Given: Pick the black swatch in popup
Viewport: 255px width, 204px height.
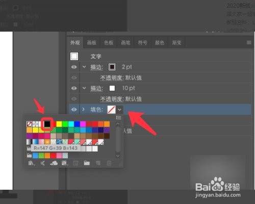Looking at the screenshot, I should point(47,124).
